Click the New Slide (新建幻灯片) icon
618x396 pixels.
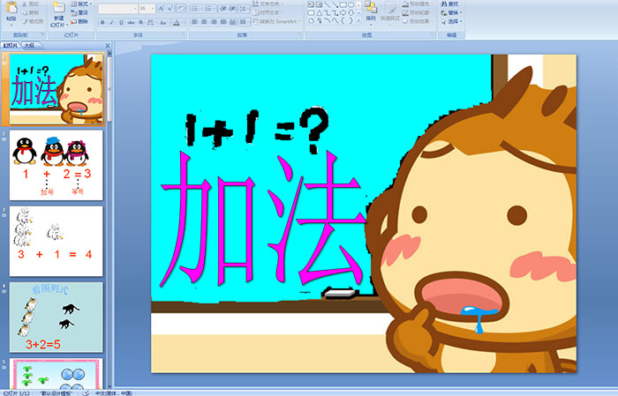[59, 7]
